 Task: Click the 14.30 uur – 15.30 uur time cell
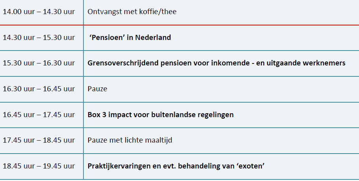click(39, 38)
